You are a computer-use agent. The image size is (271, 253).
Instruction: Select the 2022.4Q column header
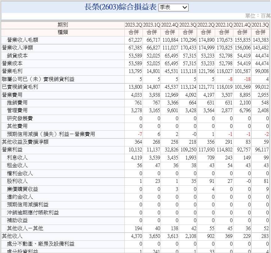point(170,25)
